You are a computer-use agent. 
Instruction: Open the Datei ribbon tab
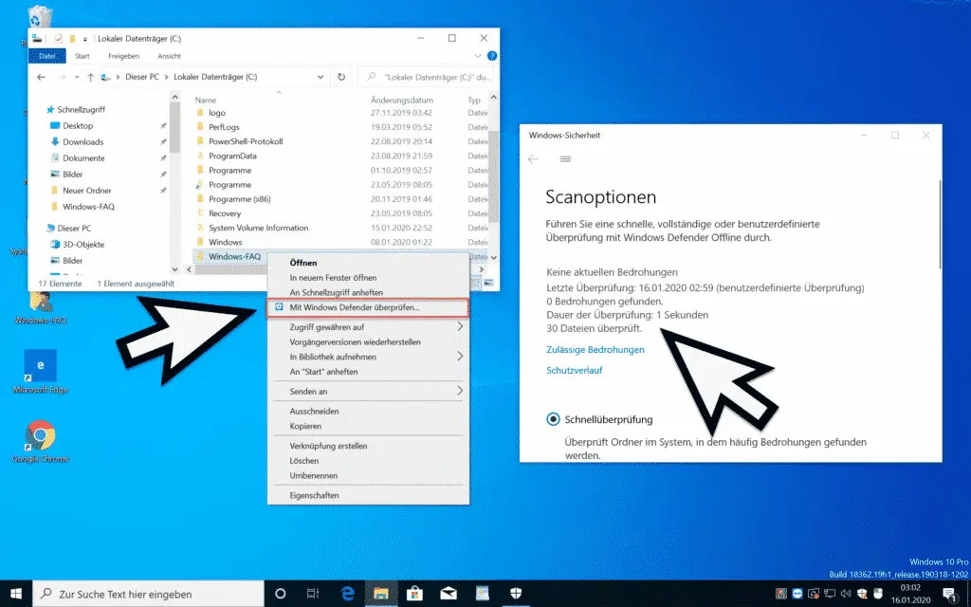(x=47, y=56)
